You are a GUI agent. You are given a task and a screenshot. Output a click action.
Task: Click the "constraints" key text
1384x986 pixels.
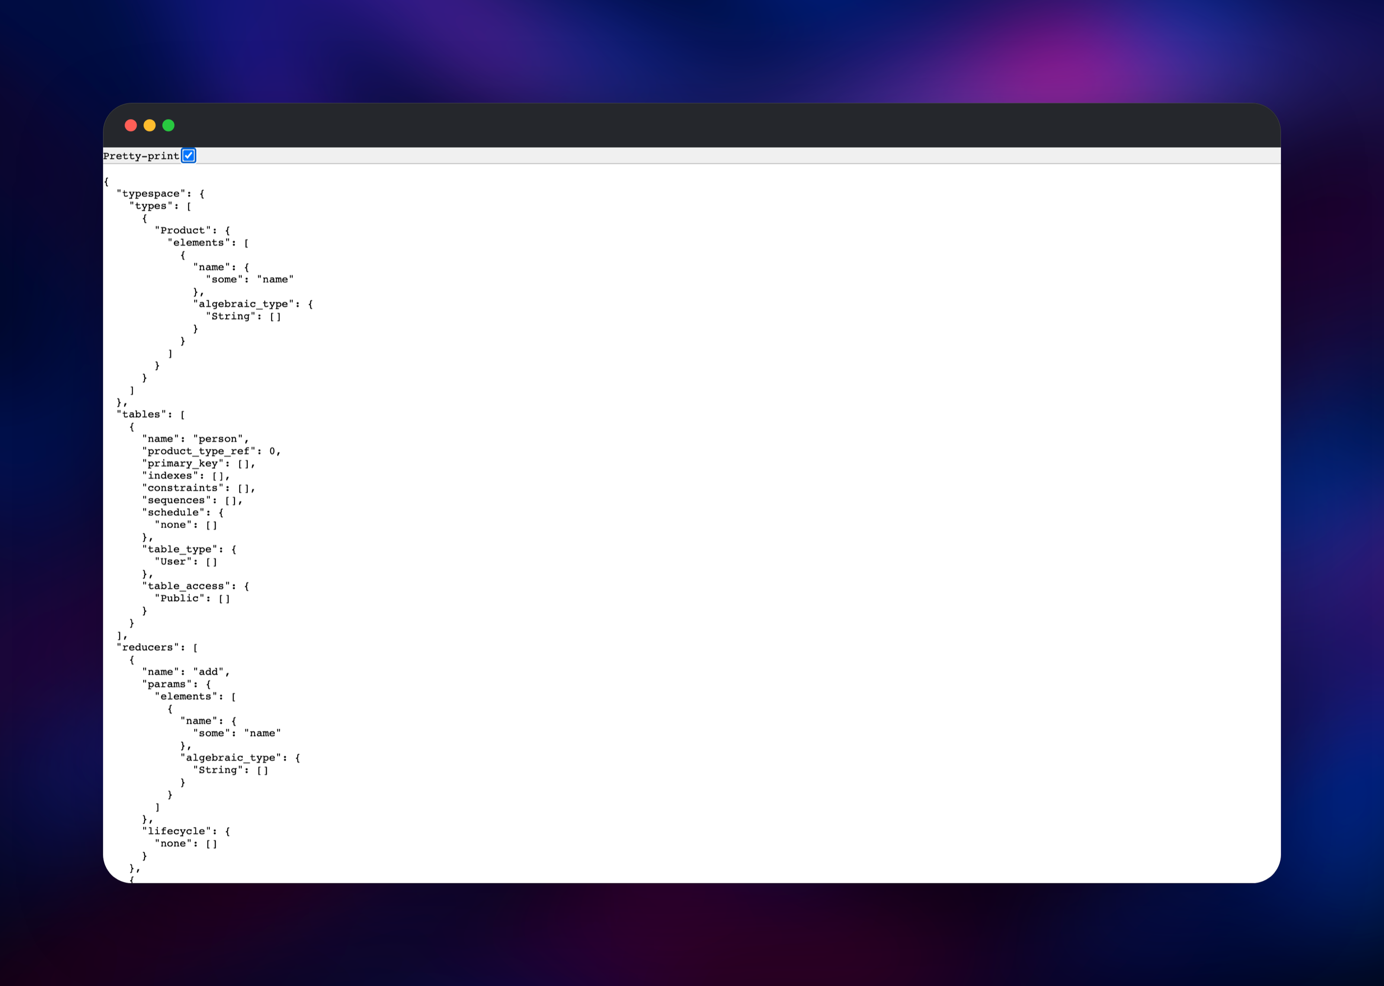click(183, 488)
